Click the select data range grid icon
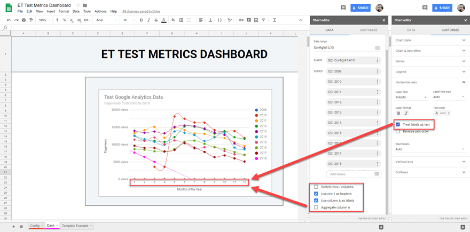This screenshot has width=470, height=232. click(377, 47)
